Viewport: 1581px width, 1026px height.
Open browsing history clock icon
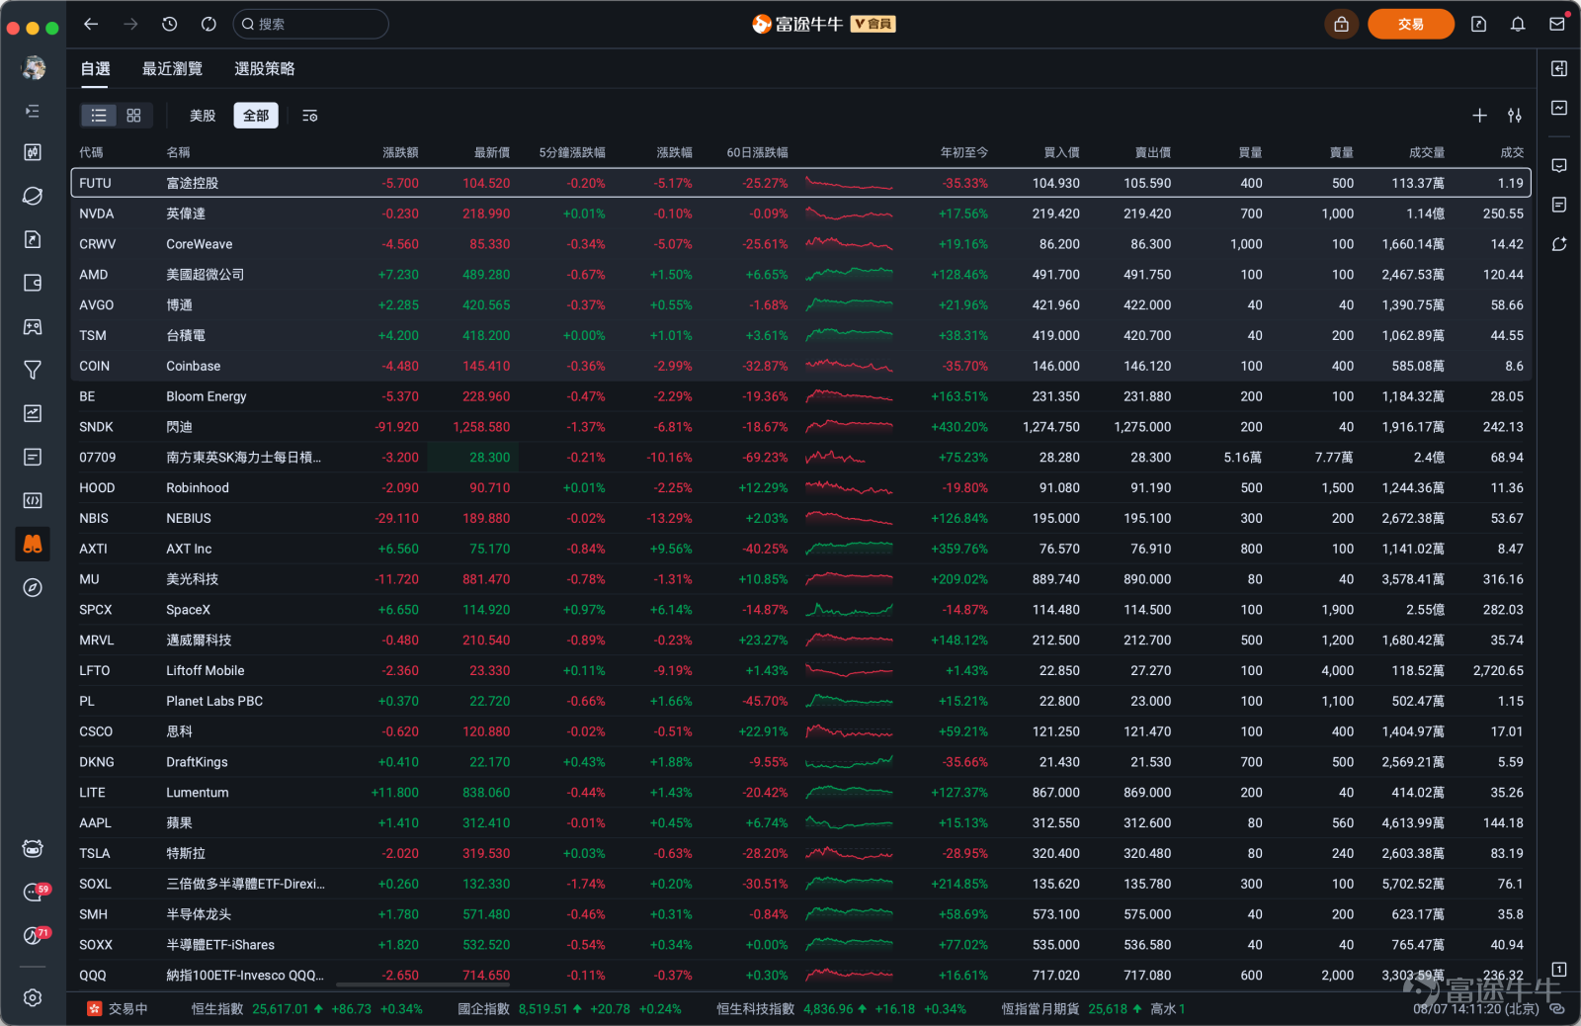pyautogui.click(x=170, y=24)
